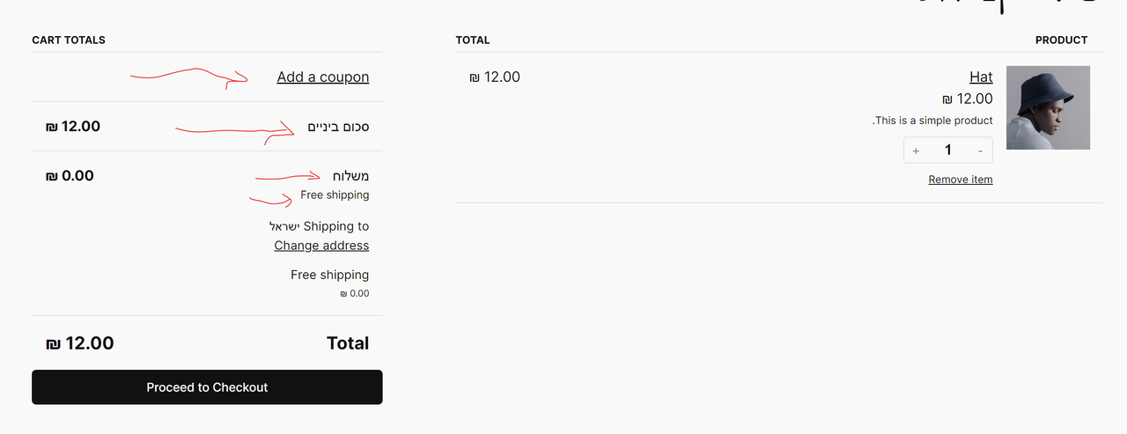Click the TOTAL column header
Image resolution: width=1127 pixels, height=434 pixels.
pyautogui.click(x=473, y=40)
